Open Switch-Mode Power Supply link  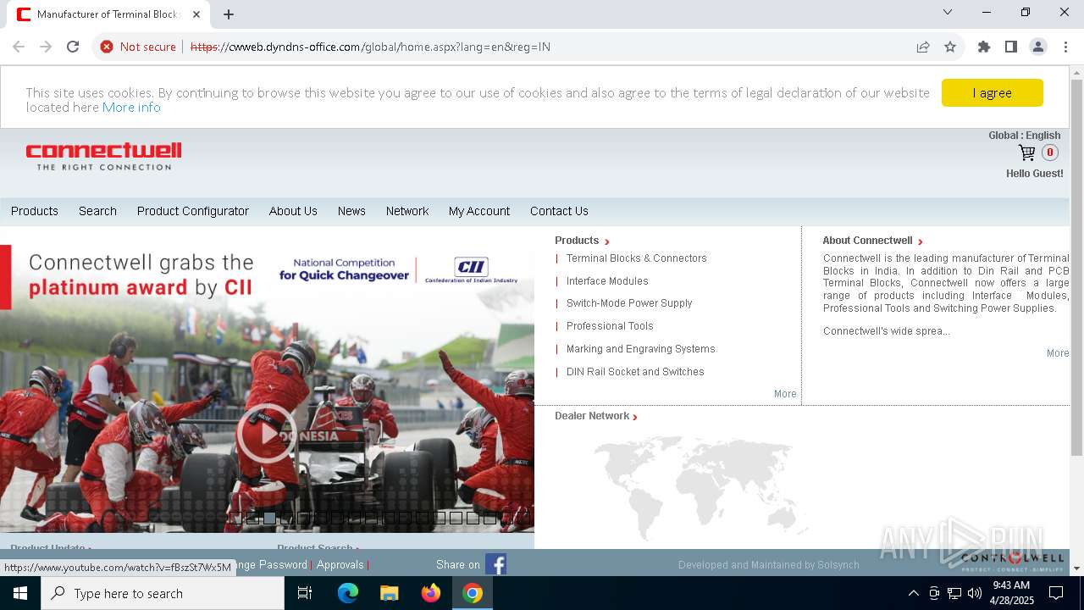[629, 303]
